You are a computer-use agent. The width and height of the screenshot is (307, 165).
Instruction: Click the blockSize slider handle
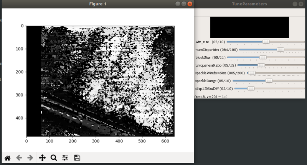[x=263, y=57]
